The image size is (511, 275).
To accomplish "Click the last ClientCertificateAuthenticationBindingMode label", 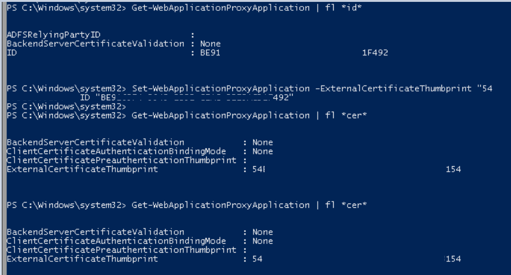I will (116, 241).
